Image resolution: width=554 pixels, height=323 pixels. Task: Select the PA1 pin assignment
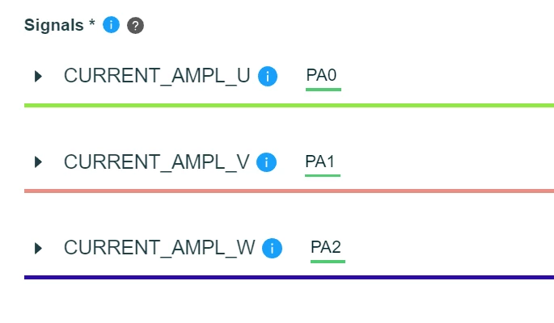point(319,161)
